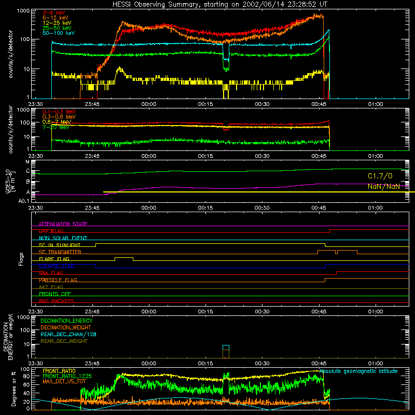Screen dimensions: 415x415
Task: Click the FLARE_FLAG label
Action: (x=54, y=259)
